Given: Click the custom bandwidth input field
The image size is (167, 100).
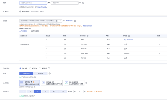Looking at the screenshot, I should (80, 92).
